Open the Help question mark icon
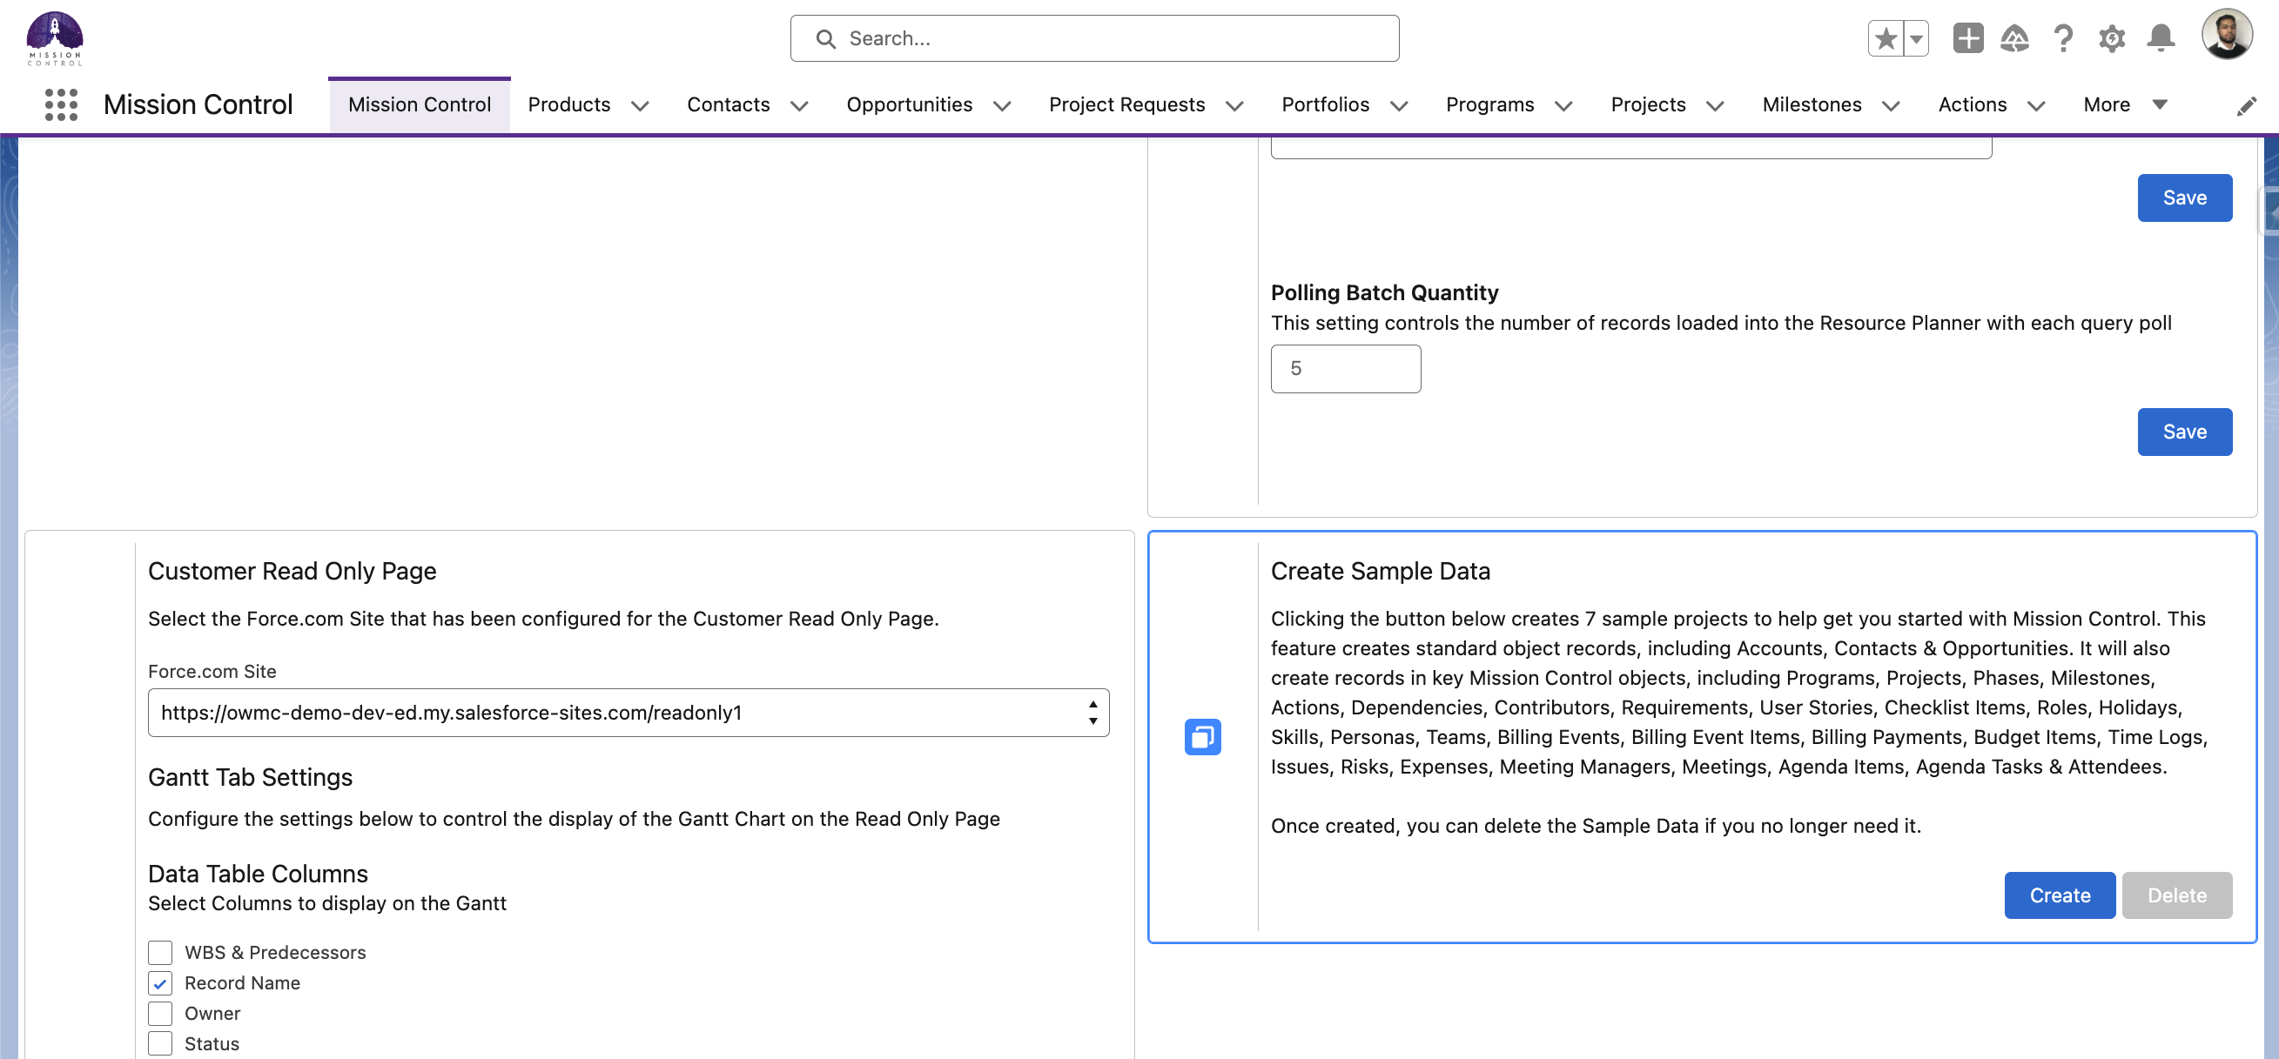Image resolution: width=2279 pixels, height=1059 pixels. point(2064,38)
